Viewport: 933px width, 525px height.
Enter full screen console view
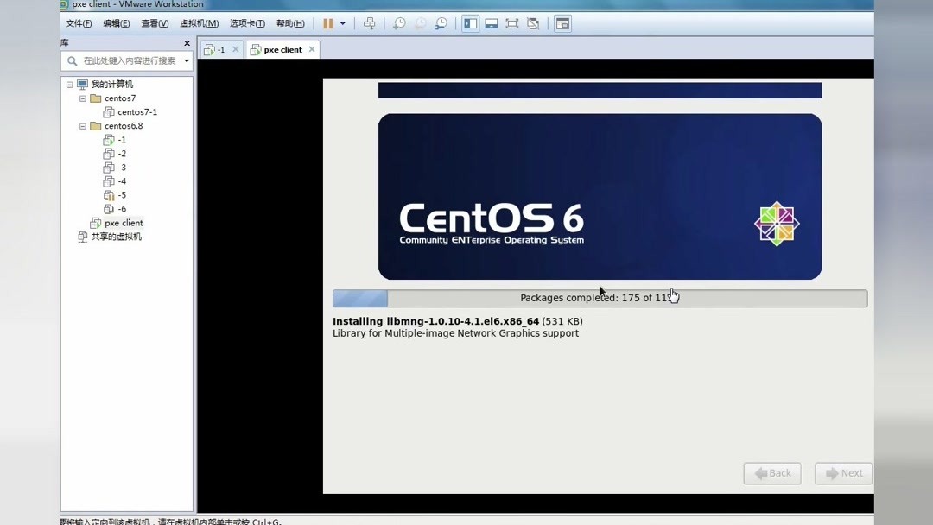[512, 23]
